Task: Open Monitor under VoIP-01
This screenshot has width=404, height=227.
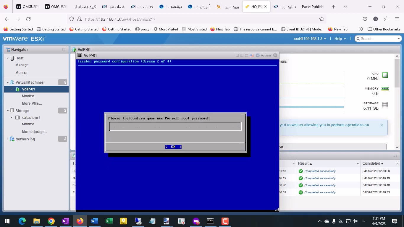Action: [x=28, y=96]
